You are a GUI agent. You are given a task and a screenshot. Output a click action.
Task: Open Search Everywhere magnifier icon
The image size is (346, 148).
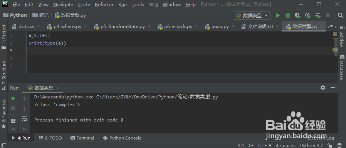(340, 15)
